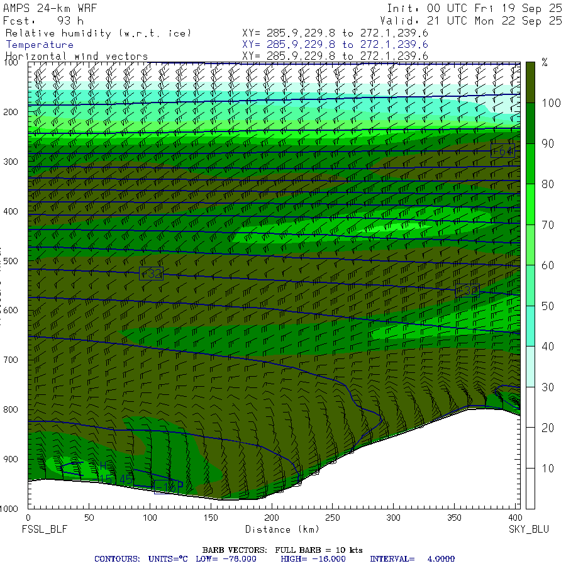
Task: Click the Relative humidity (w.r.t. ice) title
Action: click(x=98, y=33)
